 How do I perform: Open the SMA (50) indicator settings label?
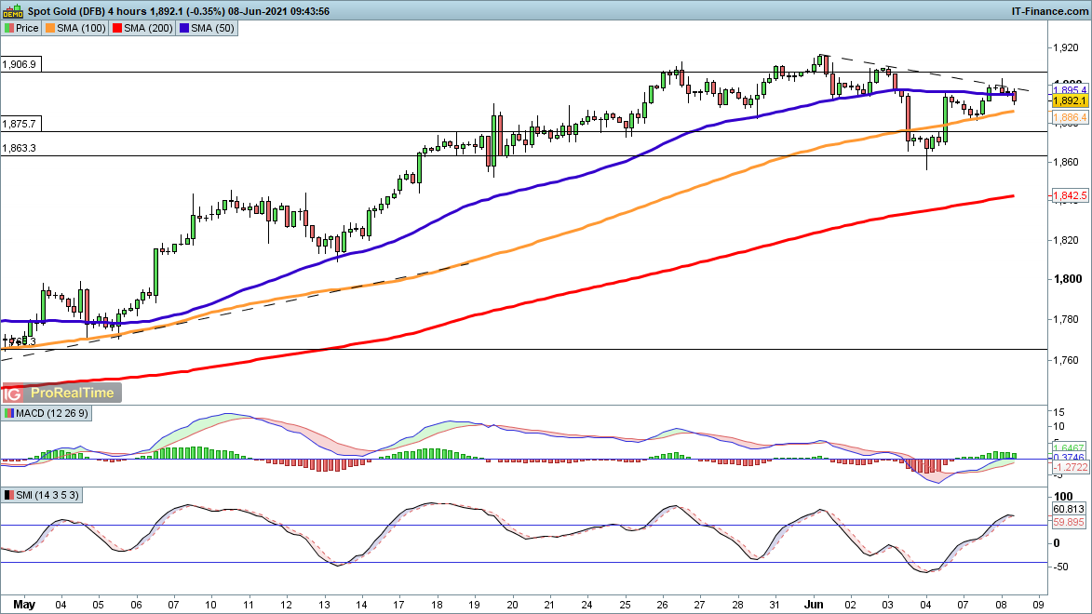[210, 29]
